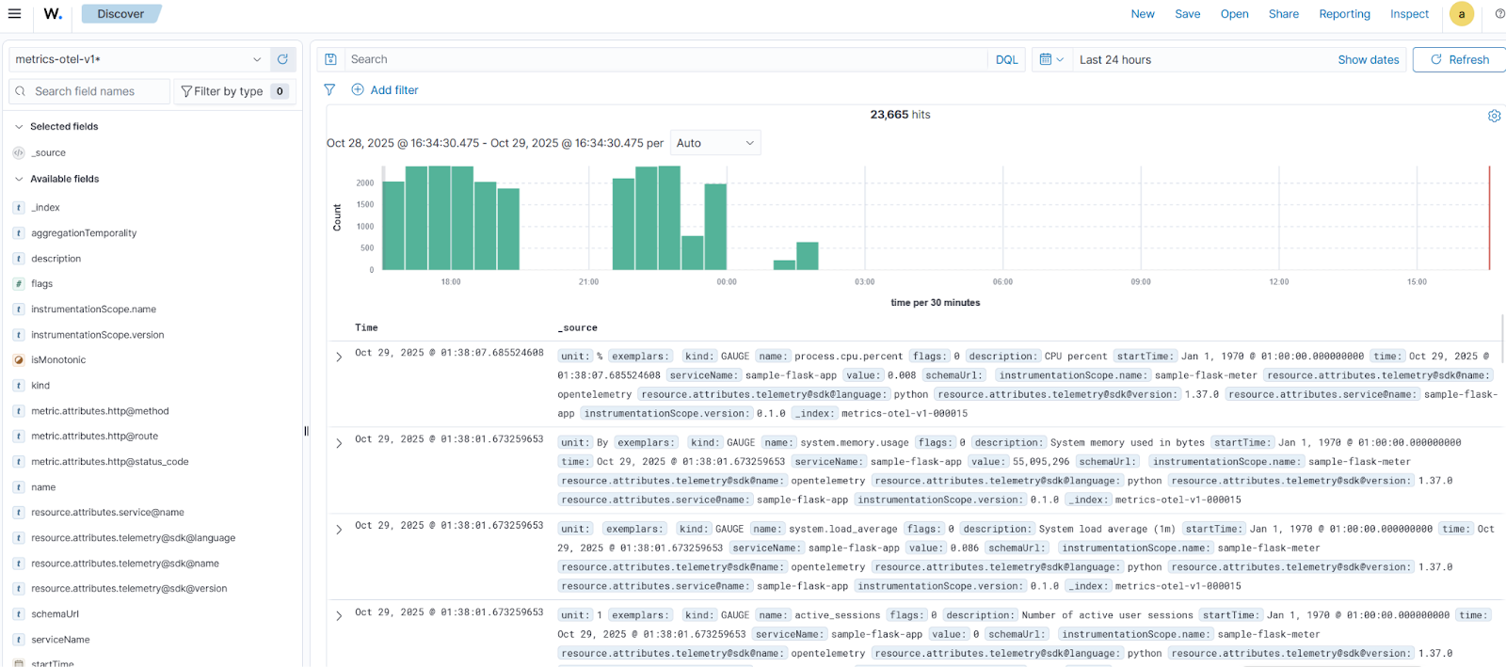The height and width of the screenshot is (667, 1506).
Task: Click the saved query disk icon
Action: point(330,59)
